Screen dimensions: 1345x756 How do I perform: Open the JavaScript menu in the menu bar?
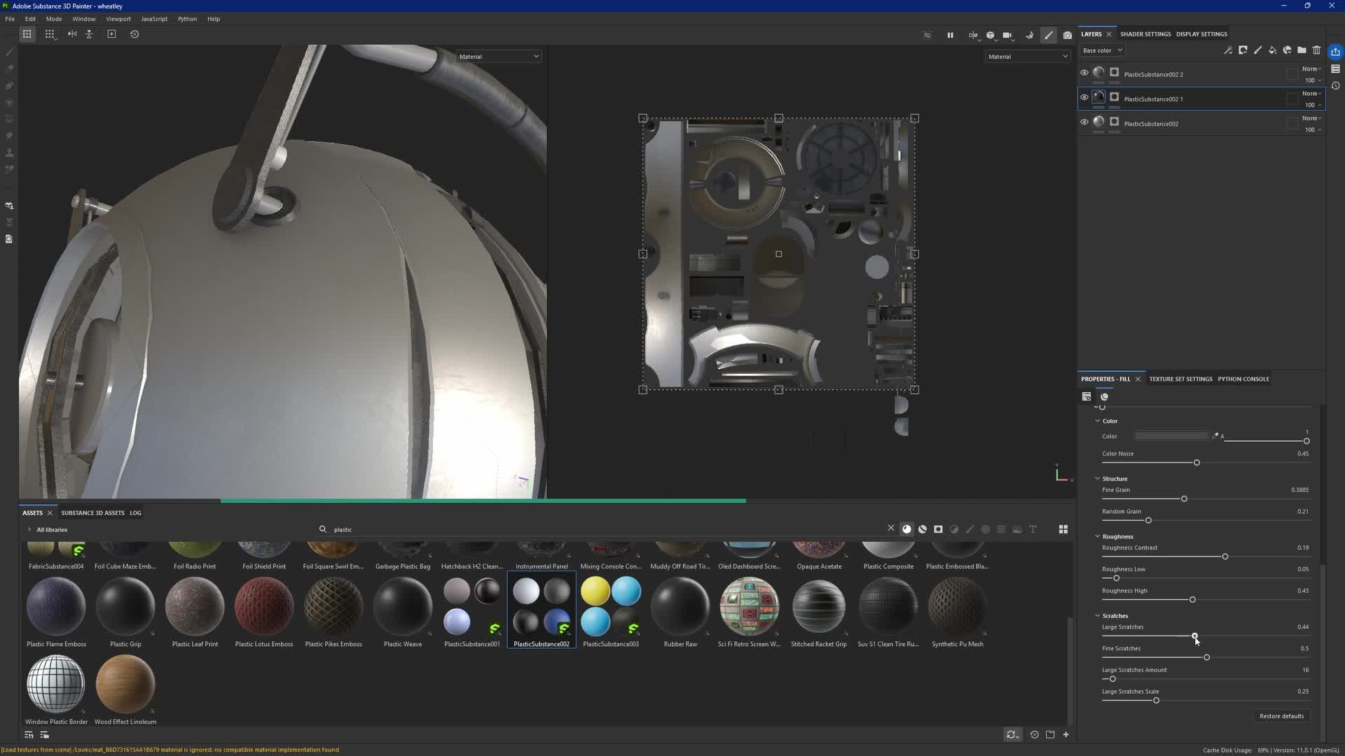pyautogui.click(x=153, y=19)
